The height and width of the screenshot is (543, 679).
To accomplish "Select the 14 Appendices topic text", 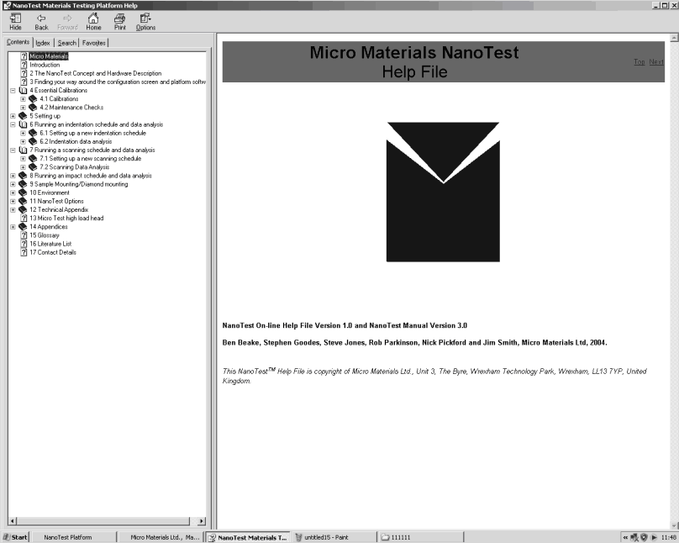I will tap(49, 227).
